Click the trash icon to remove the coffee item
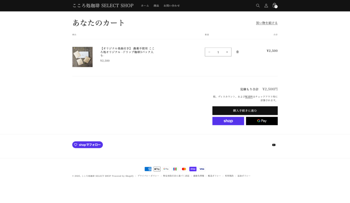Image resolution: width=350 pixels, height=203 pixels. (x=238, y=52)
